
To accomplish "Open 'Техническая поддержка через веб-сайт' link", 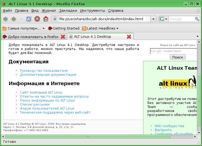I will pyautogui.click(x=55, y=112).
